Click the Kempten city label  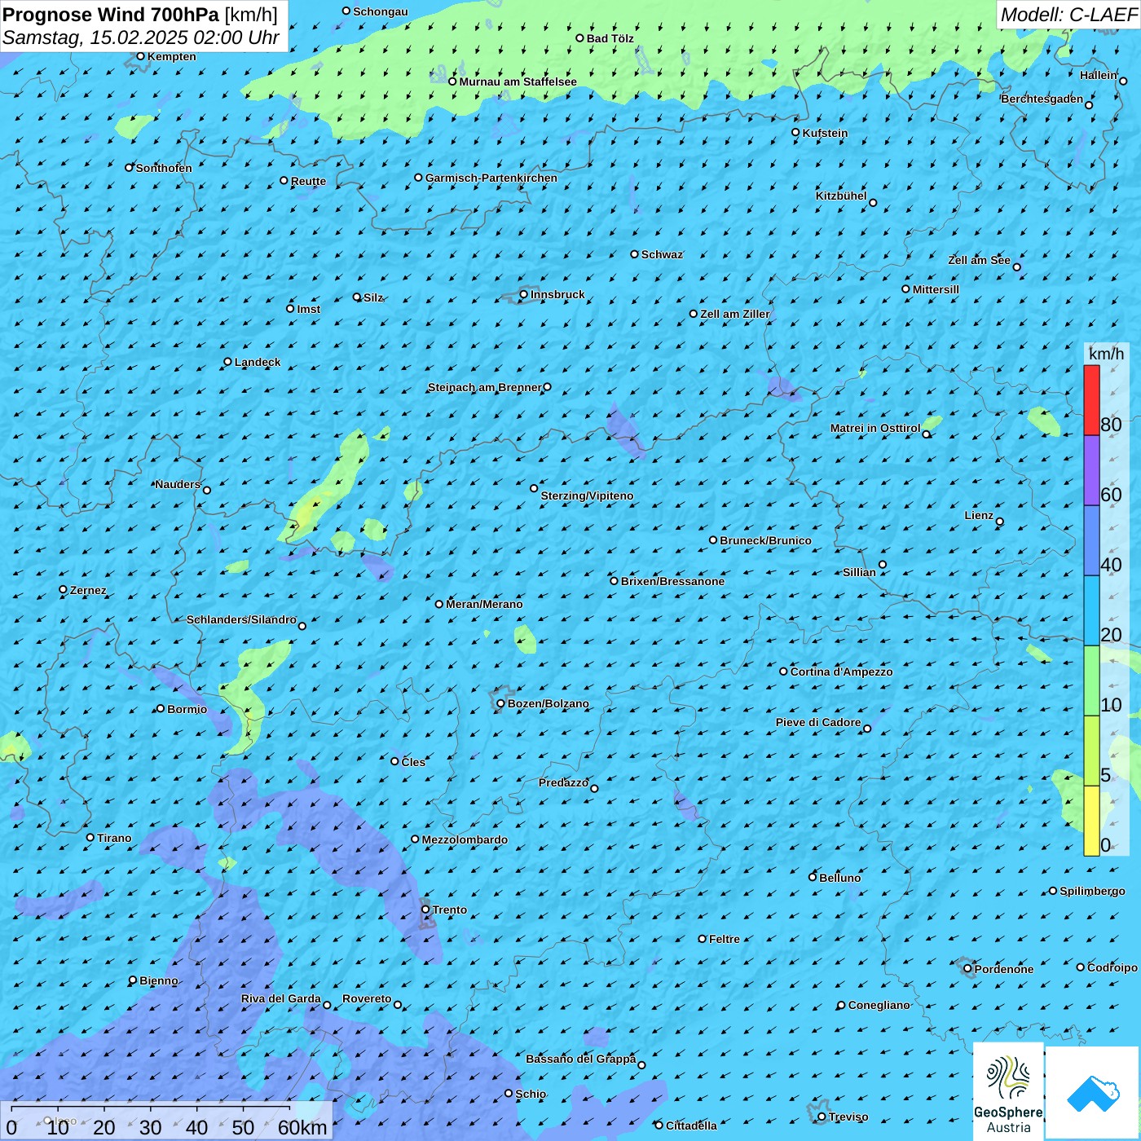click(172, 56)
